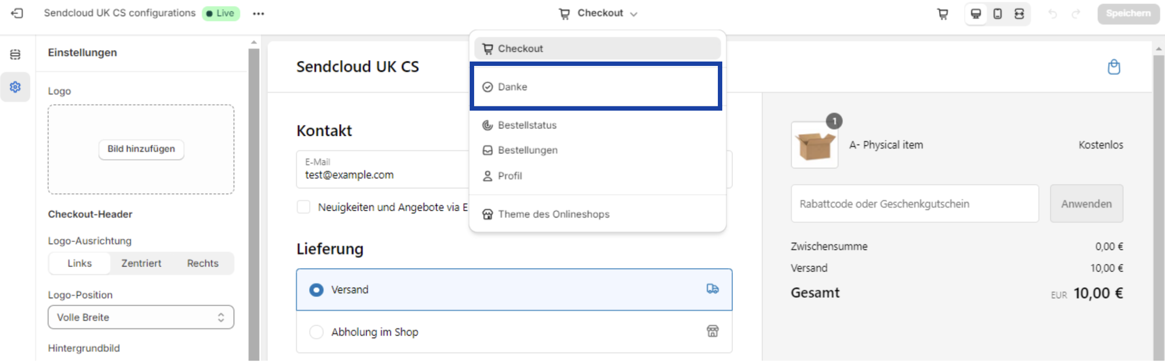1165x362 pixels.
Task: Click the cart inspector icon in top bar
Action: pyautogui.click(x=943, y=14)
